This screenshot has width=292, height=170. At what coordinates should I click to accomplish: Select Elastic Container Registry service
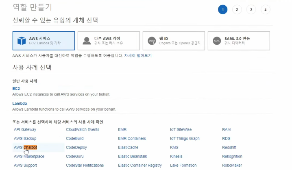click(139, 166)
